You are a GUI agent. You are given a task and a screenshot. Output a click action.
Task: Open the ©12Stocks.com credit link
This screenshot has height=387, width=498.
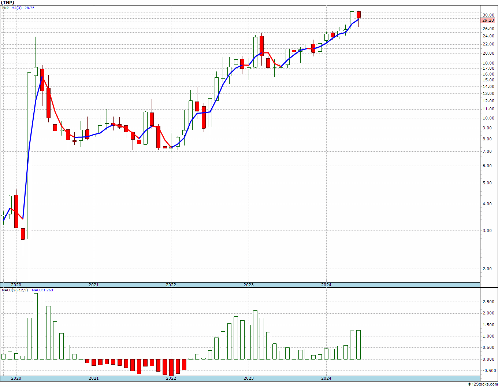[483, 384]
